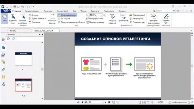Enable По ширине fit width mode
The height and width of the screenshot is (109, 194).
point(64,19)
